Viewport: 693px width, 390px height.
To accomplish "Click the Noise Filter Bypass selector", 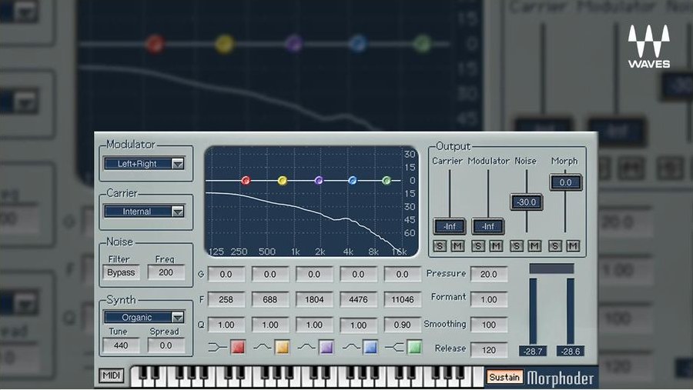I will click(121, 272).
